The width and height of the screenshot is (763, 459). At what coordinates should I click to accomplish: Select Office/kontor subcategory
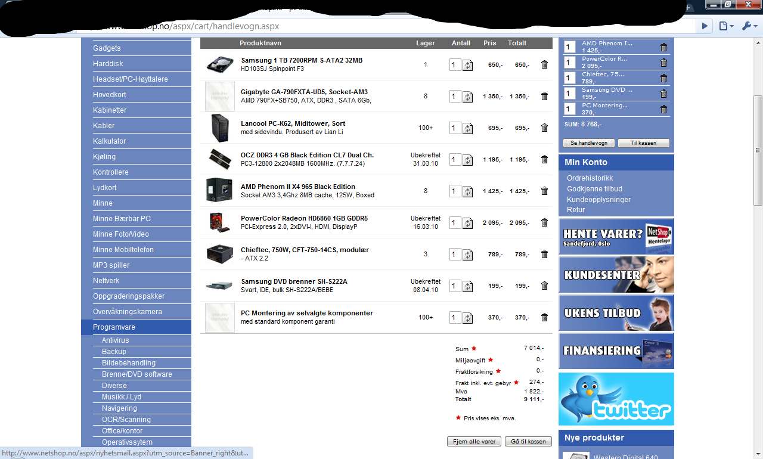click(x=122, y=431)
